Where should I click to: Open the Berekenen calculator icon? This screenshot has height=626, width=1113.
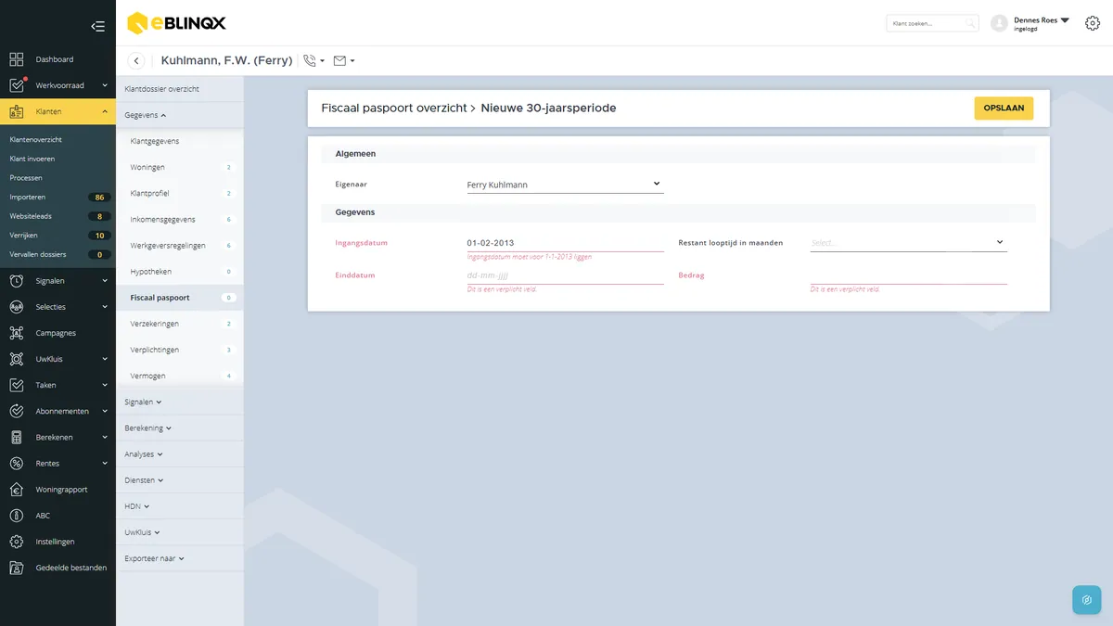coord(17,437)
